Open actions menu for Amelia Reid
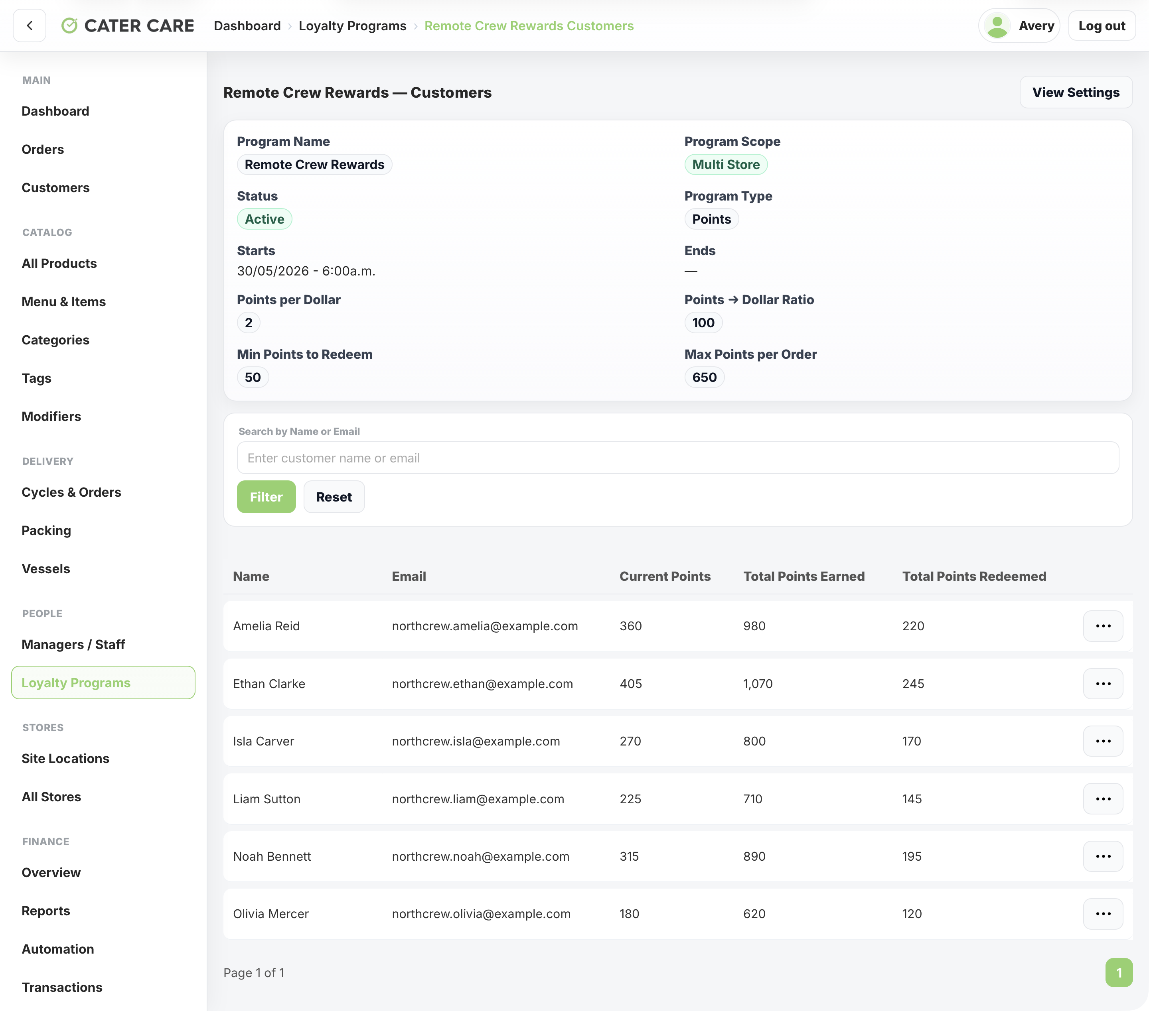 coord(1103,626)
